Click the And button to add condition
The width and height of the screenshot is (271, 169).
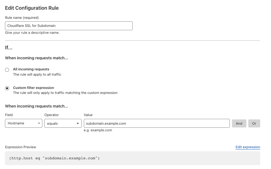(239, 123)
